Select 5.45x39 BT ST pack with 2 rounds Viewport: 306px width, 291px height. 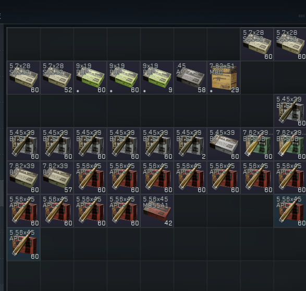[190, 144]
